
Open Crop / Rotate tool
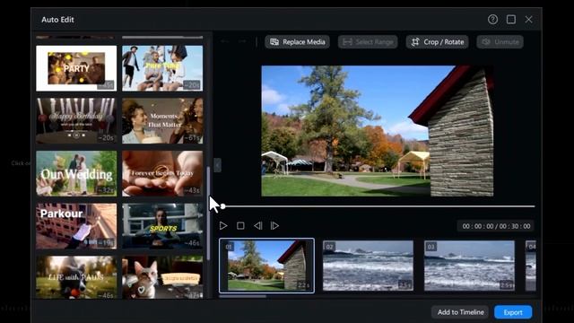click(x=437, y=42)
